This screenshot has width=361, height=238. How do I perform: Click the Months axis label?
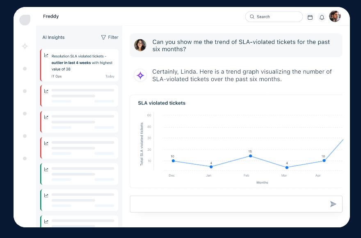(262, 182)
